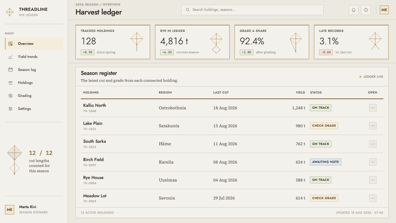Click the Yield trends chart icon

[11, 57]
